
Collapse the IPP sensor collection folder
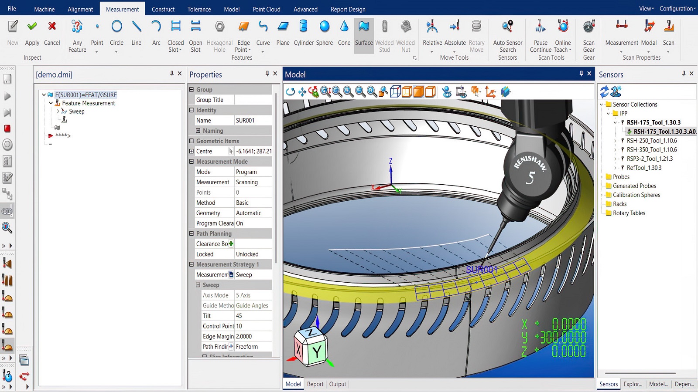click(608, 113)
